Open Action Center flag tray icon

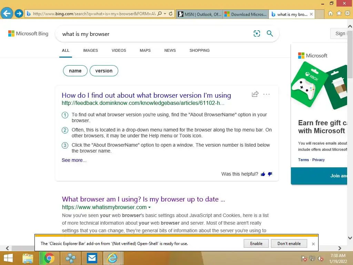click(304, 258)
